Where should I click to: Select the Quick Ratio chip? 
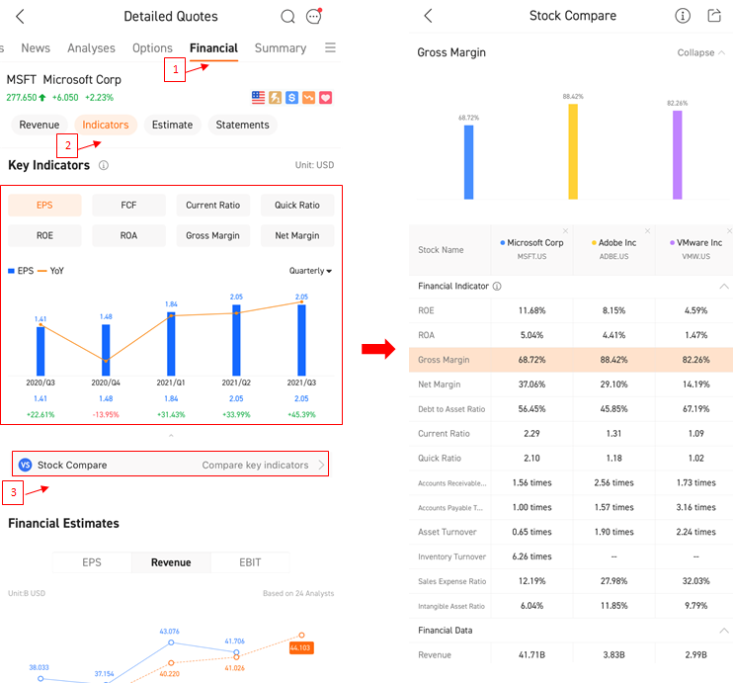click(297, 205)
